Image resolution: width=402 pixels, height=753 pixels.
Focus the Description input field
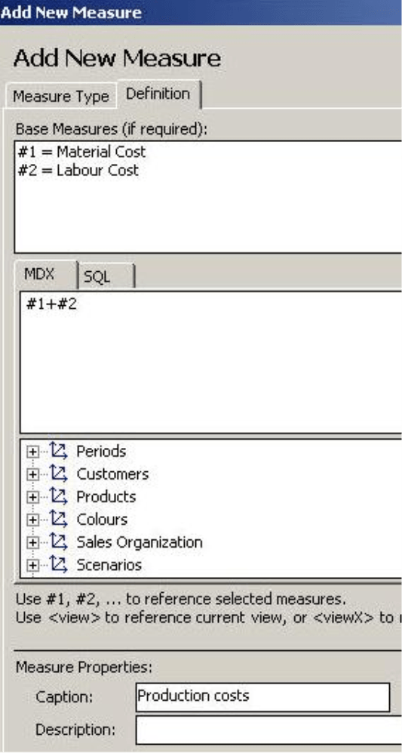[269, 730]
